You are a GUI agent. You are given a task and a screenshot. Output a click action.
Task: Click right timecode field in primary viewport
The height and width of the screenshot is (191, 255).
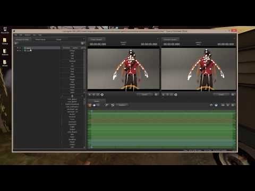pos(149,44)
